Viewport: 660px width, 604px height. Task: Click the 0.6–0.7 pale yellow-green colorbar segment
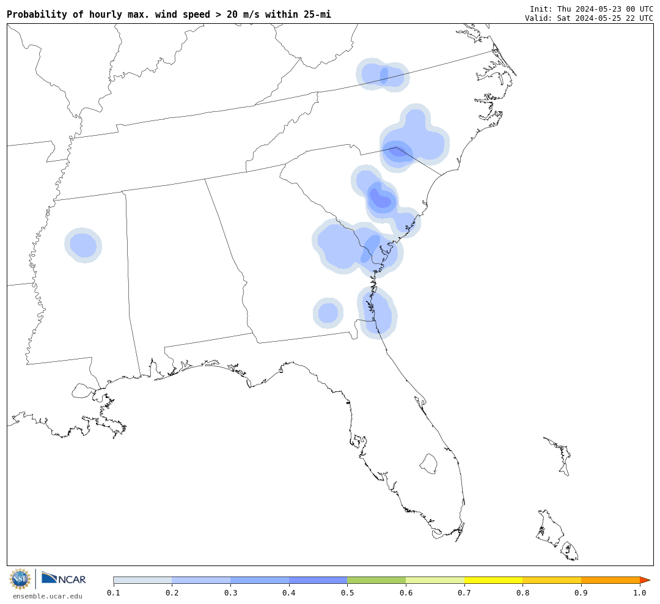point(435,580)
